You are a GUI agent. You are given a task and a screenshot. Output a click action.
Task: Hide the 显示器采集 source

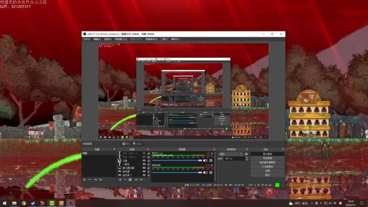pos(144,168)
